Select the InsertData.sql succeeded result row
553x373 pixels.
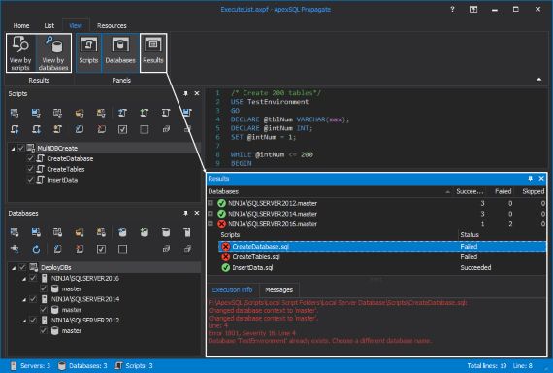click(382, 267)
